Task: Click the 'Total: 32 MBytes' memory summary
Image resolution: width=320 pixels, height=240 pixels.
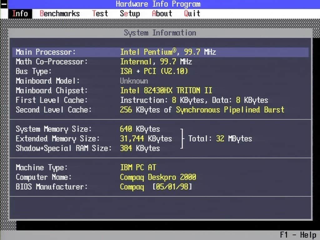Action: pyautogui.click(x=220, y=139)
